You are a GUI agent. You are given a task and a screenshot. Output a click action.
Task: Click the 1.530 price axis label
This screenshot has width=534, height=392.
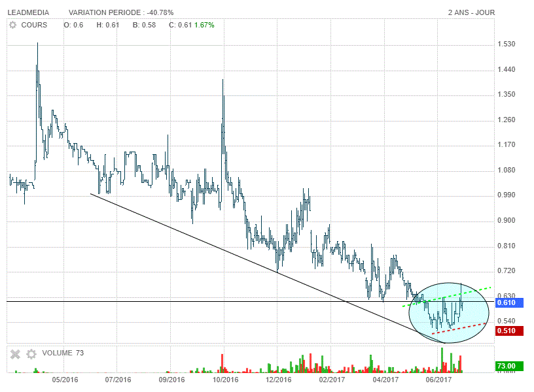507,44
